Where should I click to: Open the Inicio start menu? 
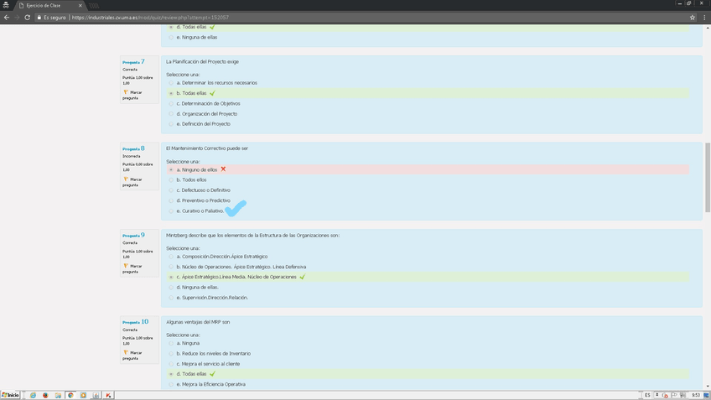coord(11,395)
